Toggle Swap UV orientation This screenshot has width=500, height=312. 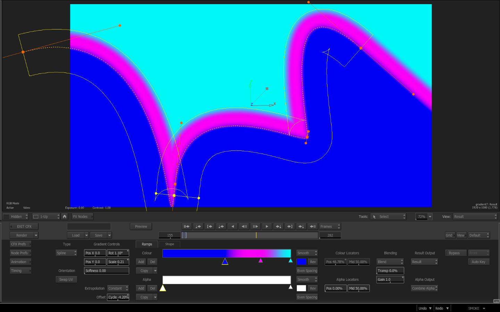tap(66, 279)
